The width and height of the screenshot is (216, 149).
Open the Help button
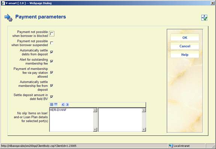click(185, 55)
